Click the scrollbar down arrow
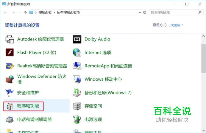This screenshot has height=133, width=206. point(203,130)
